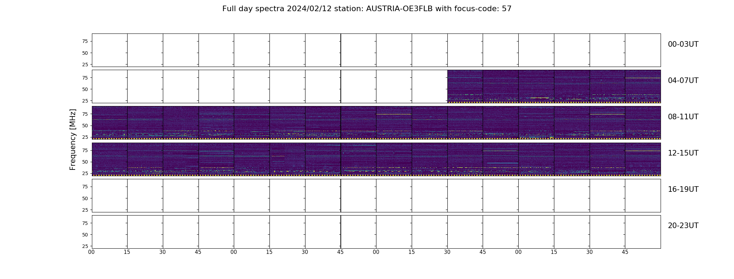Click the 75 tick on the top row y-axis
734x279 pixels.
pyautogui.click(x=85, y=41)
